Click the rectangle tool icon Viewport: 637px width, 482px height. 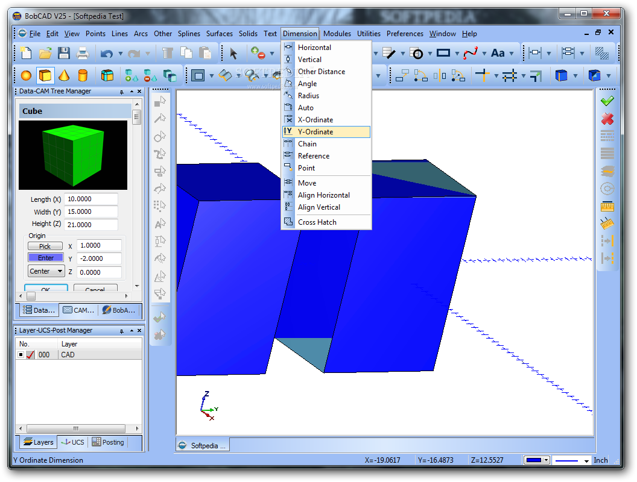point(443,53)
